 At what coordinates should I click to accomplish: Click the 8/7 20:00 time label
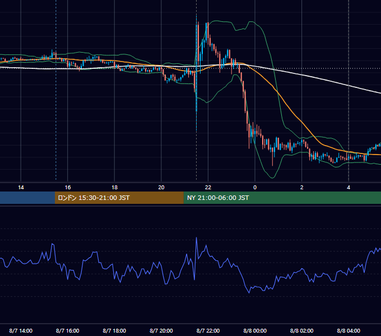point(161,330)
